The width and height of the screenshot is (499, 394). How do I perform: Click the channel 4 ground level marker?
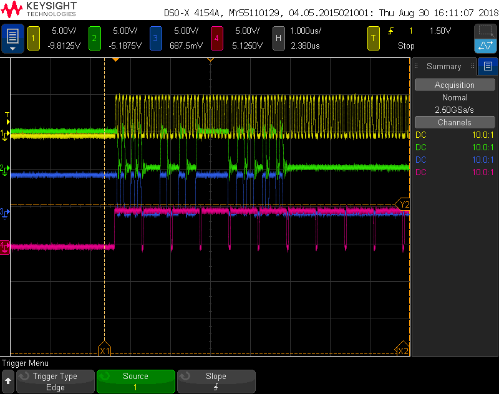click(x=5, y=247)
